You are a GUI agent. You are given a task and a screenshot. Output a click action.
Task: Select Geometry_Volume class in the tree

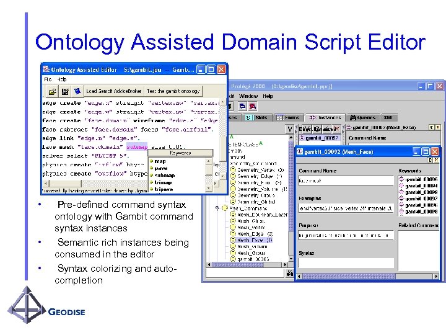point(259,189)
